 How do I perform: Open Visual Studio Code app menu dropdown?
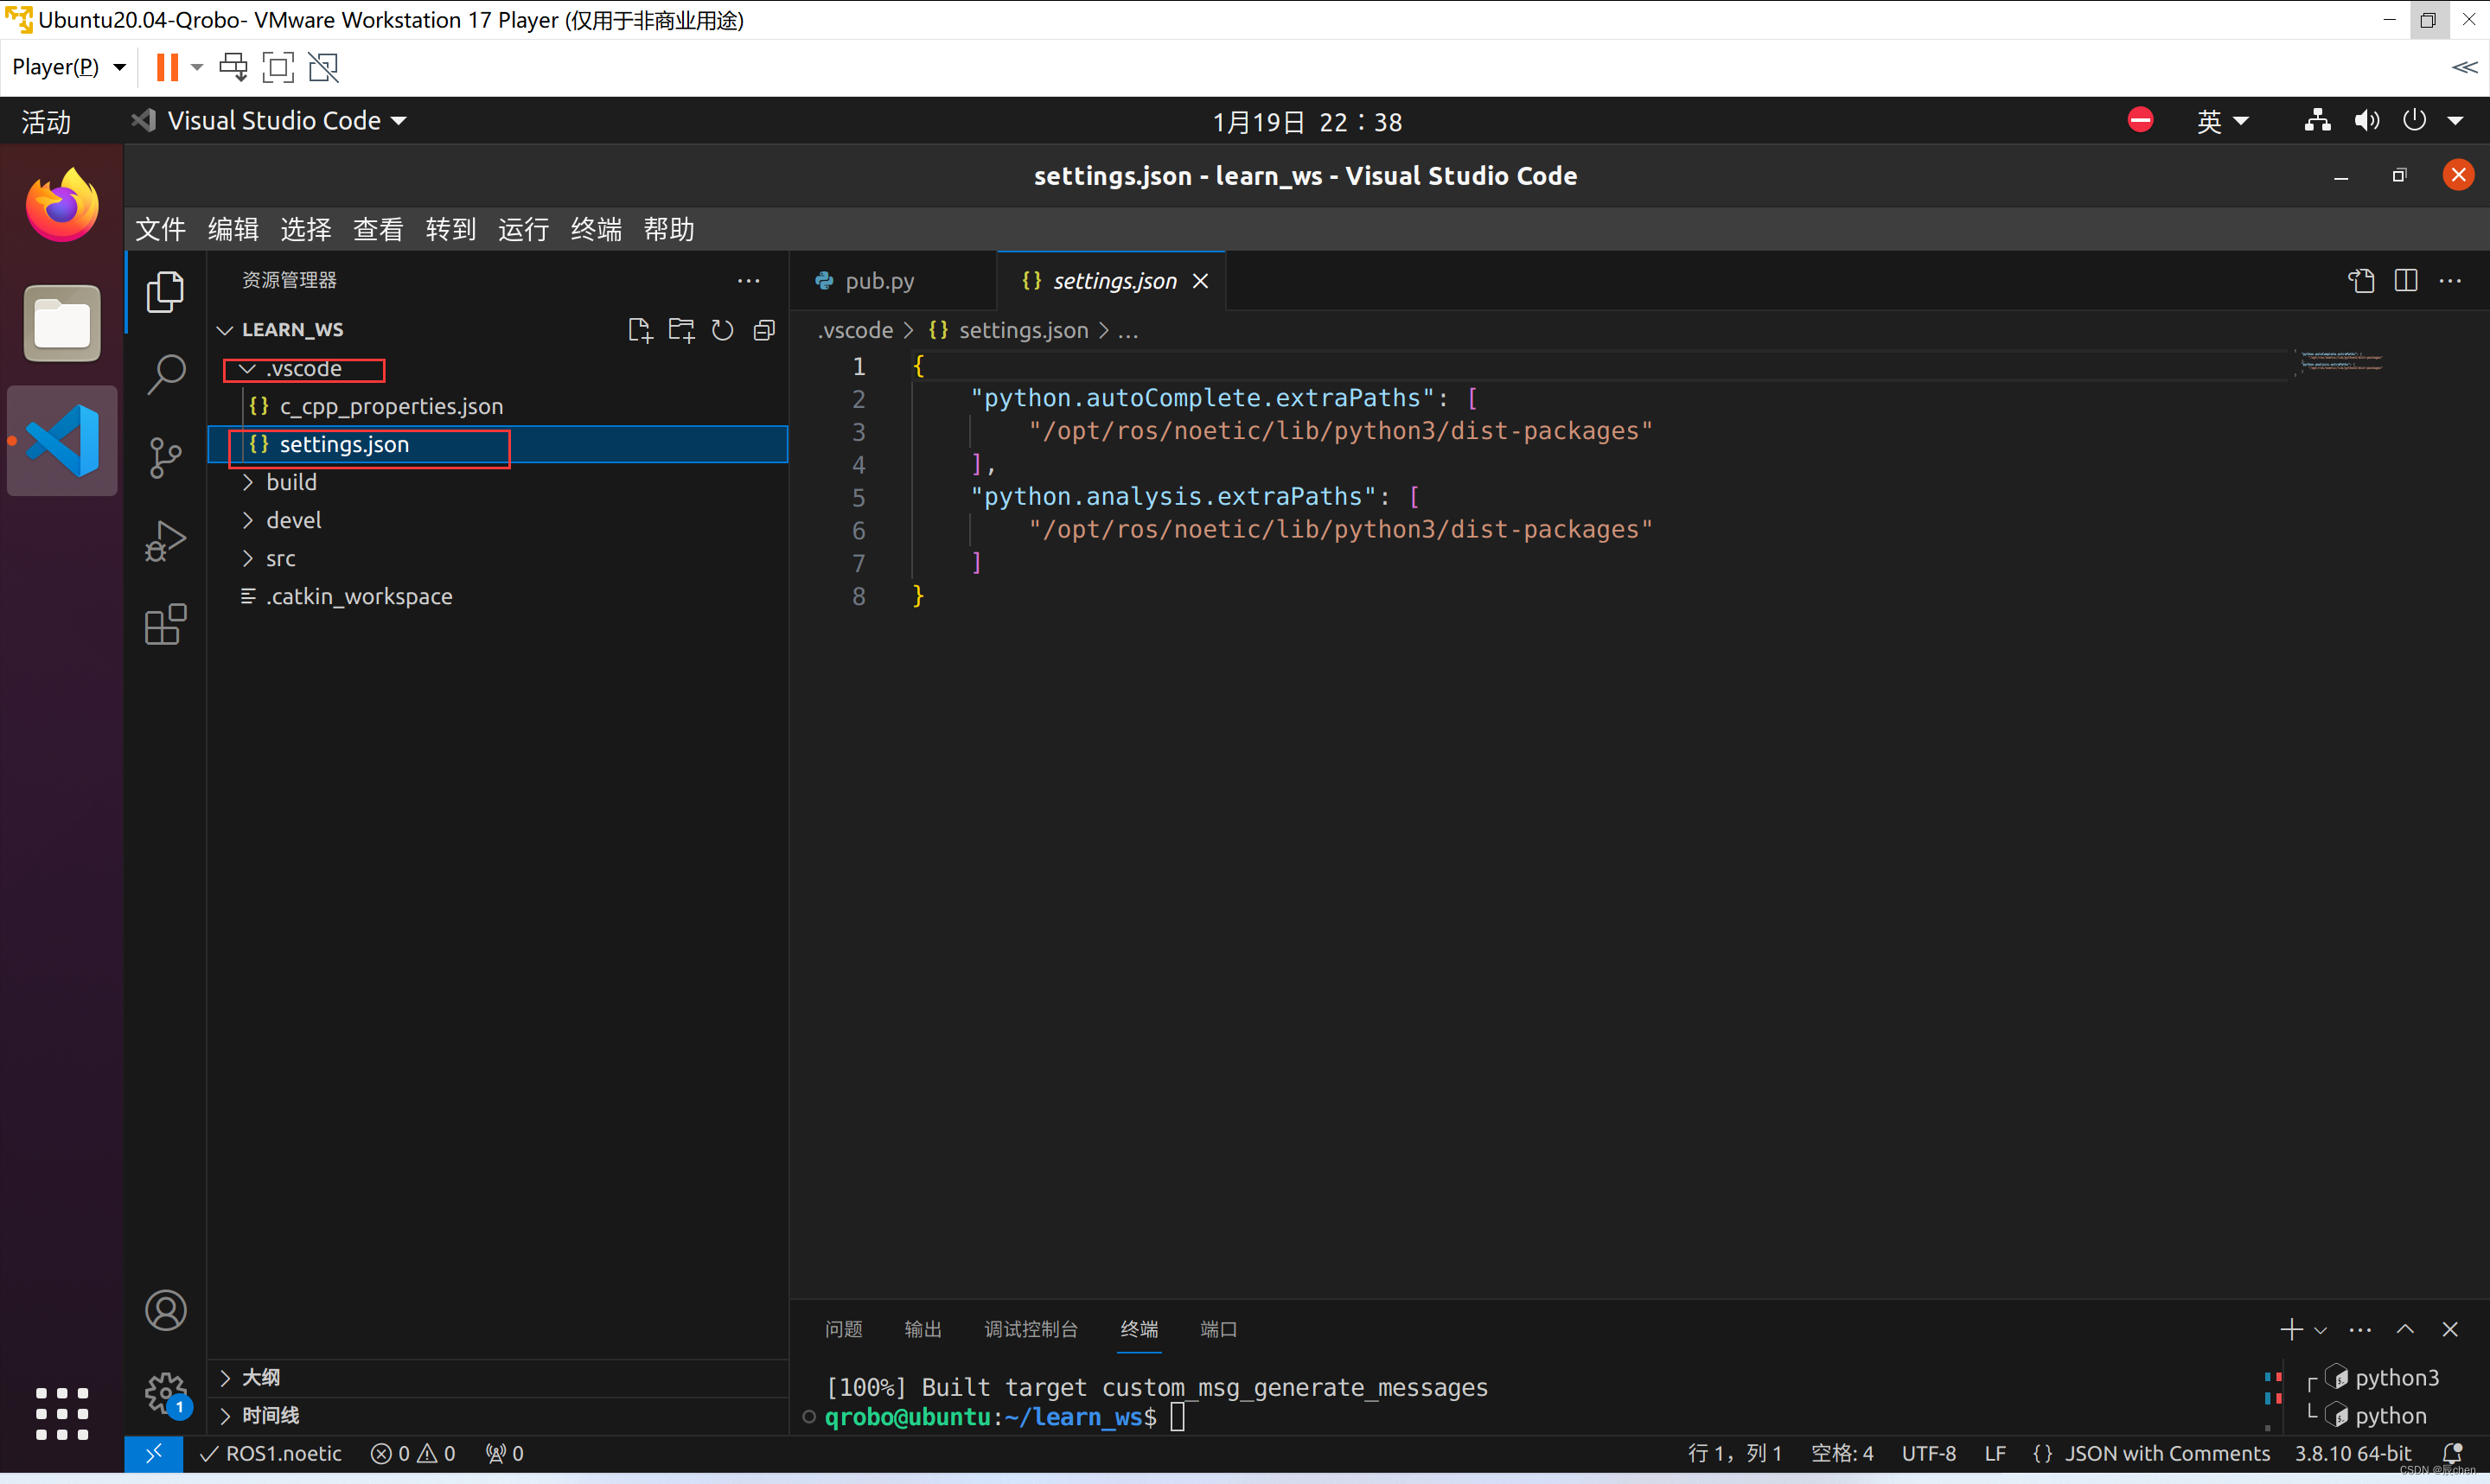coord(270,121)
